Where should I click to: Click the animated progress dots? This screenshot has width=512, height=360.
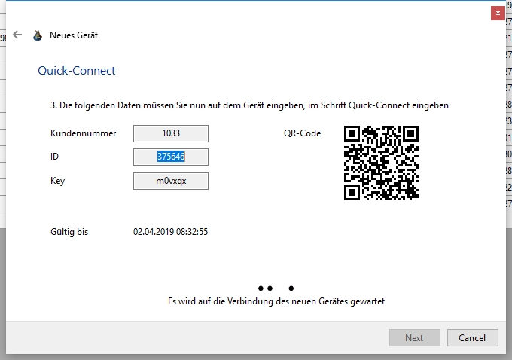[275, 288]
